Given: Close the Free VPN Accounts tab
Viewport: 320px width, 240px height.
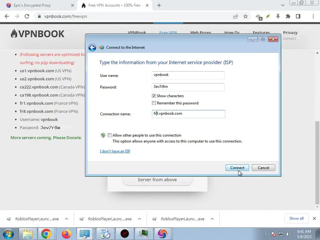Looking at the screenshot, I should click(x=147, y=5).
